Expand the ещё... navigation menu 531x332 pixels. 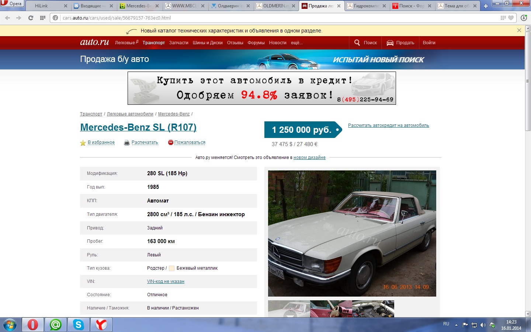[x=296, y=43]
